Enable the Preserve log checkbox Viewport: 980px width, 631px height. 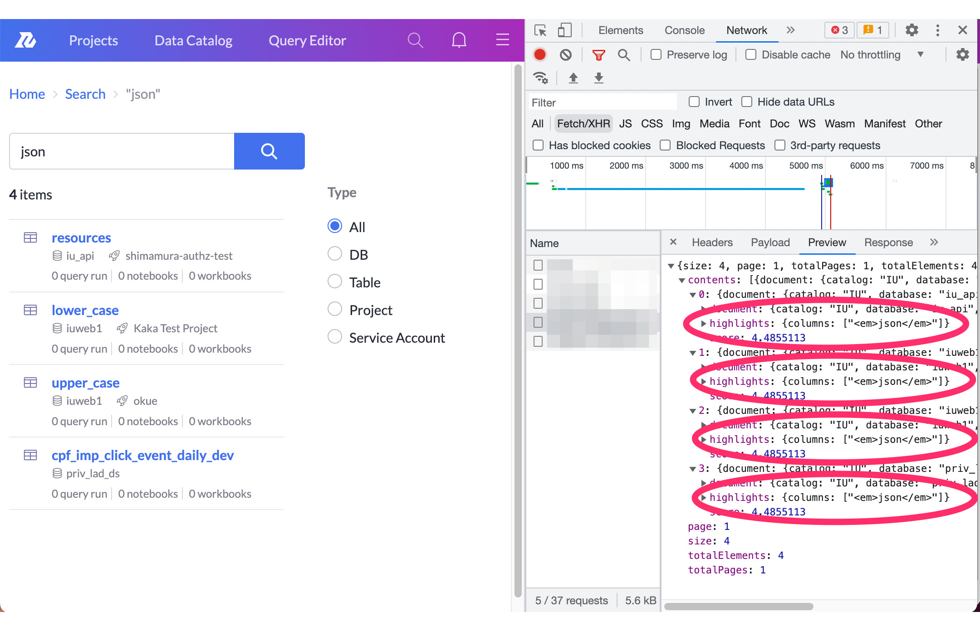[x=656, y=55]
